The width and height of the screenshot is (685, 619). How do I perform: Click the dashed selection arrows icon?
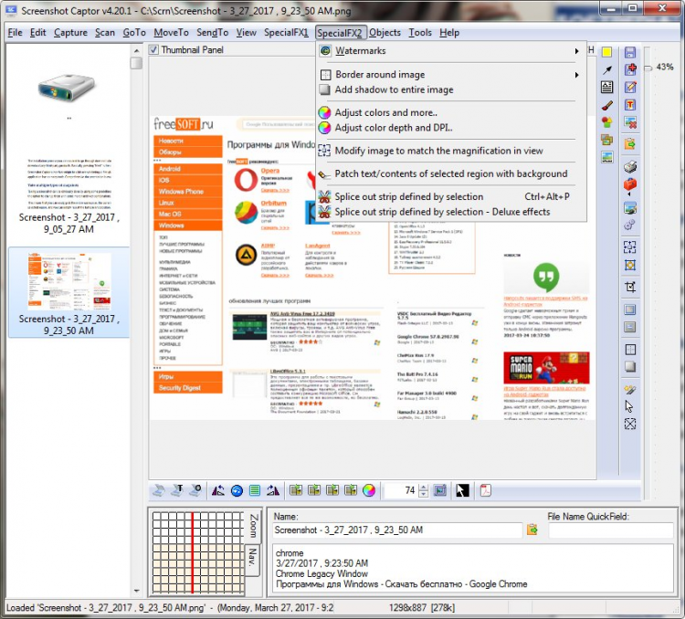click(629, 247)
